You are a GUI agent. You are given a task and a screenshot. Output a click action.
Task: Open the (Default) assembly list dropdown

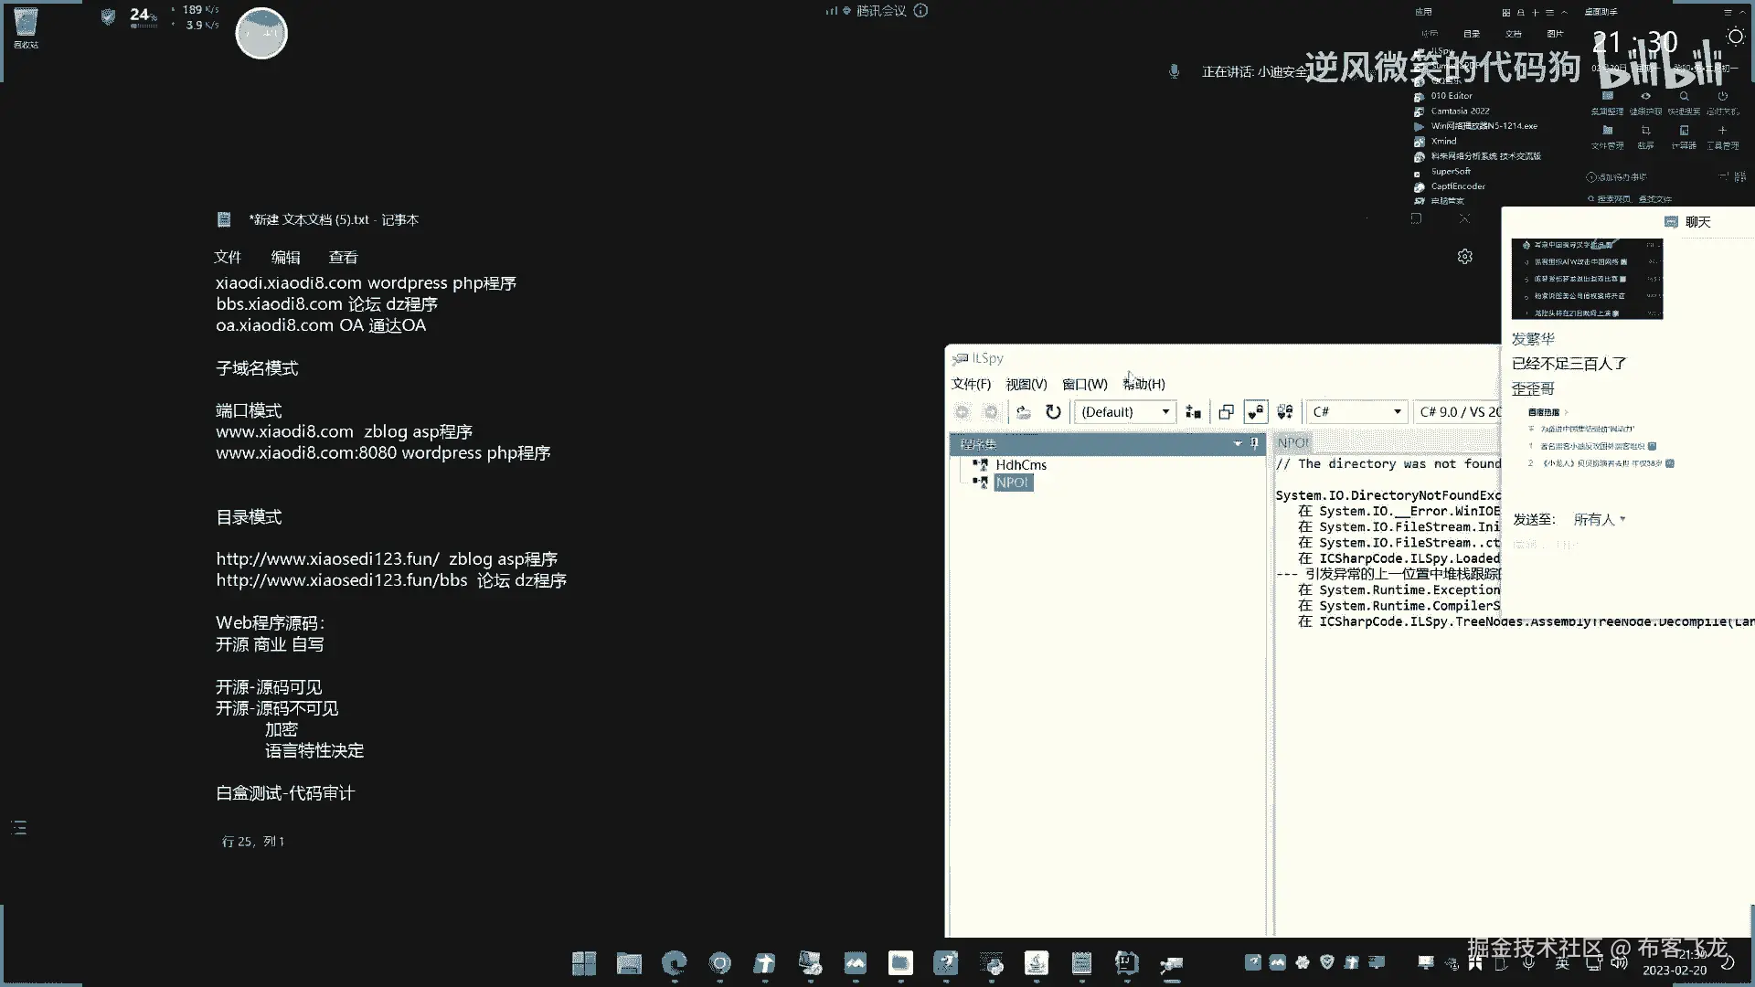pos(1124,412)
